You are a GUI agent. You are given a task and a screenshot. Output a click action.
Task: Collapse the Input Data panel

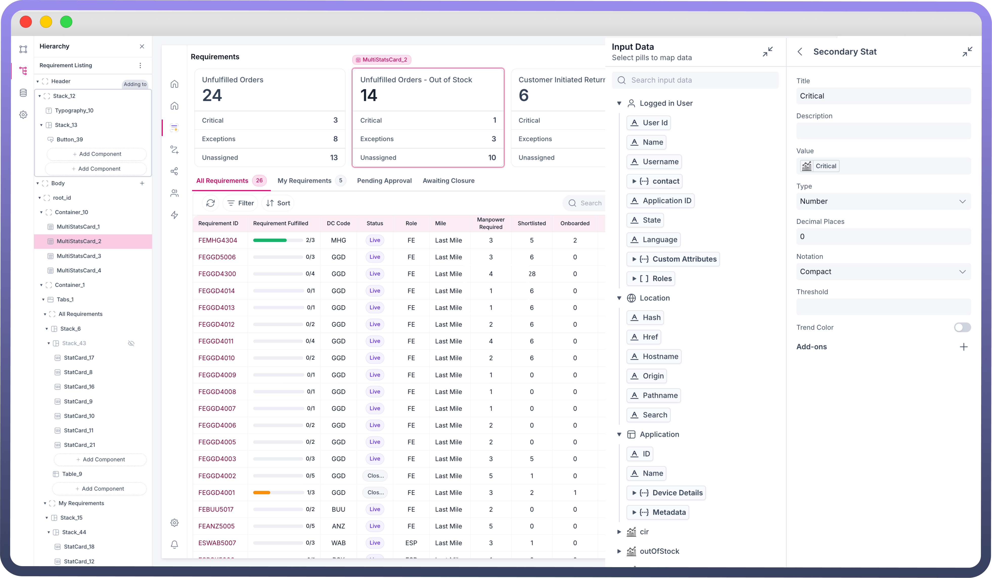click(767, 52)
